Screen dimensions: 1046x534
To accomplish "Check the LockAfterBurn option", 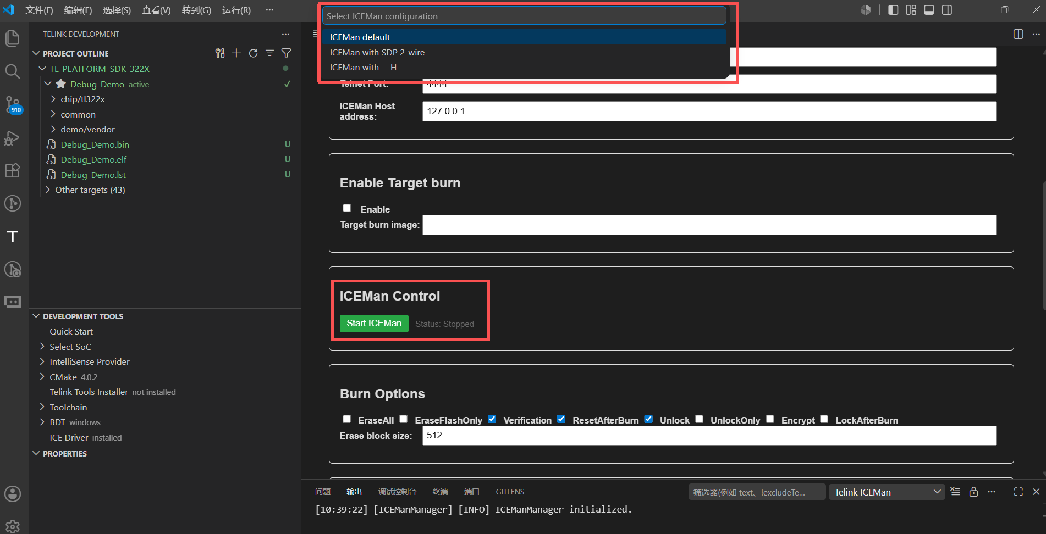I will 824,419.
